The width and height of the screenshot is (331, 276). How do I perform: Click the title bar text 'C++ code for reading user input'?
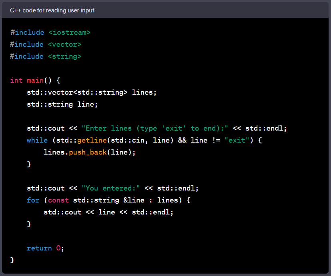click(52, 10)
